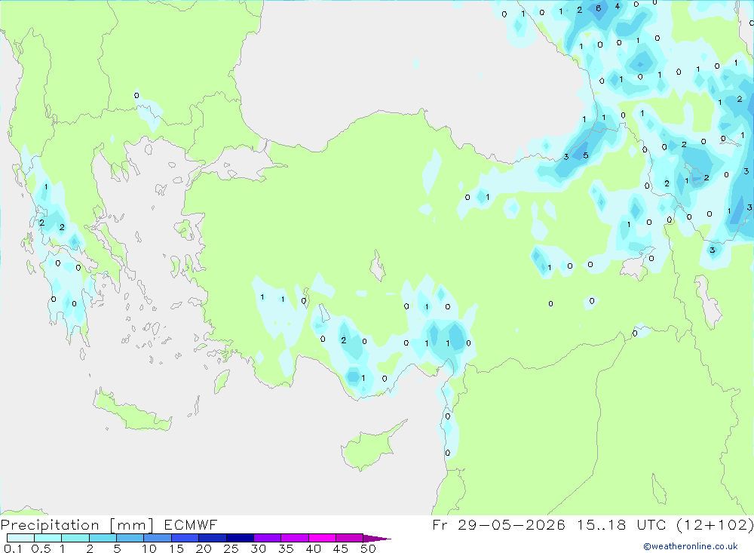Click the 25–30 mm navy legend swatch

coord(240,538)
